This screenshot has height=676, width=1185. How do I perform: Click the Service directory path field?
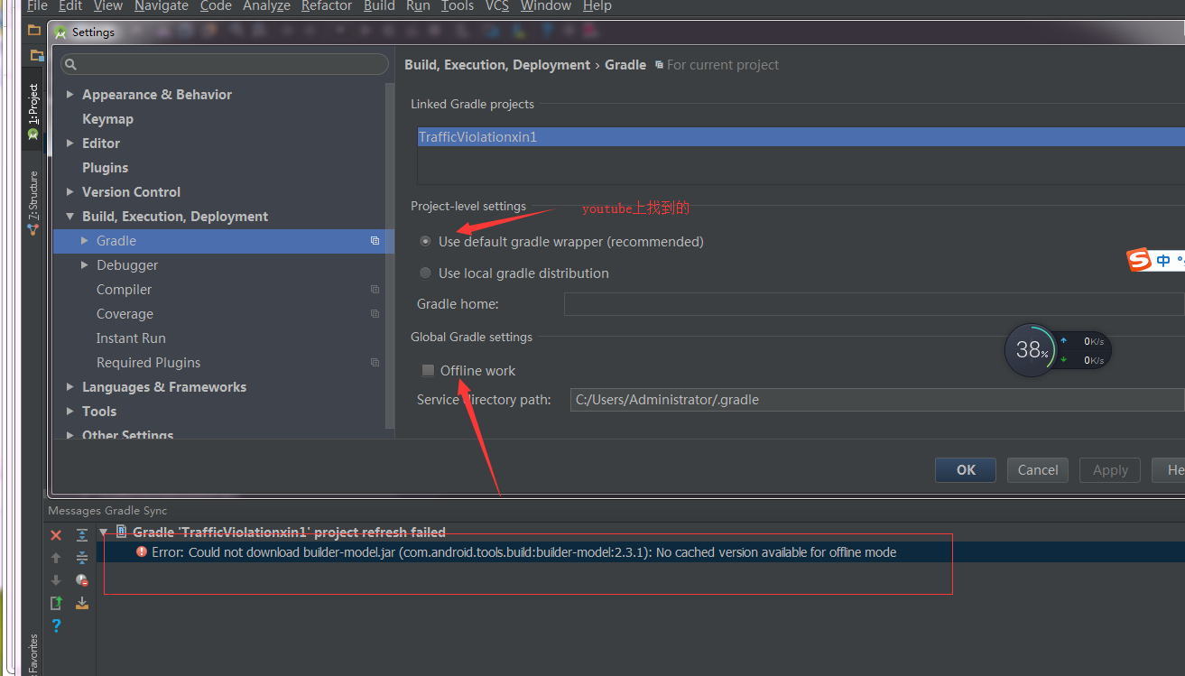(x=877, y=400)
